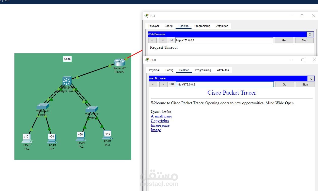Click Go in PC0 web browser

coord(285,84)
